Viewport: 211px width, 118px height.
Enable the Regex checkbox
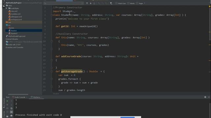tap(137, 3)
